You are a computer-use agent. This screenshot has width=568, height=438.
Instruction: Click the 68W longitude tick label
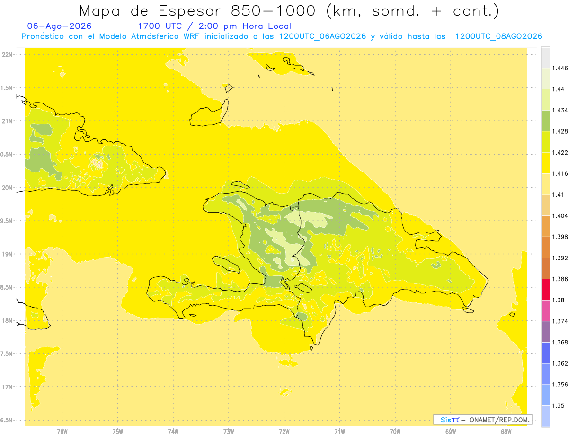[506, 432]
